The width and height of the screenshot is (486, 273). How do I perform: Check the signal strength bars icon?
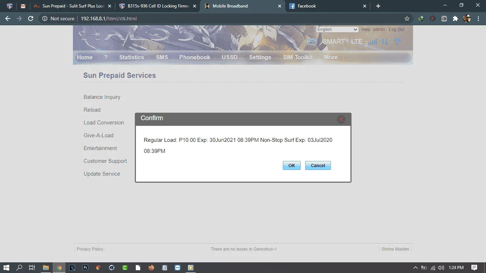373,42
